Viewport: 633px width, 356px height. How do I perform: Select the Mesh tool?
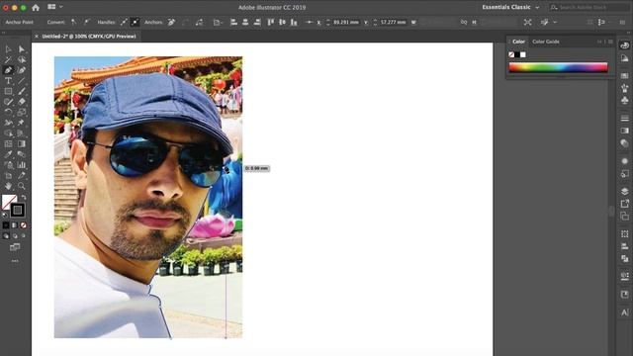tap(8, 143)
